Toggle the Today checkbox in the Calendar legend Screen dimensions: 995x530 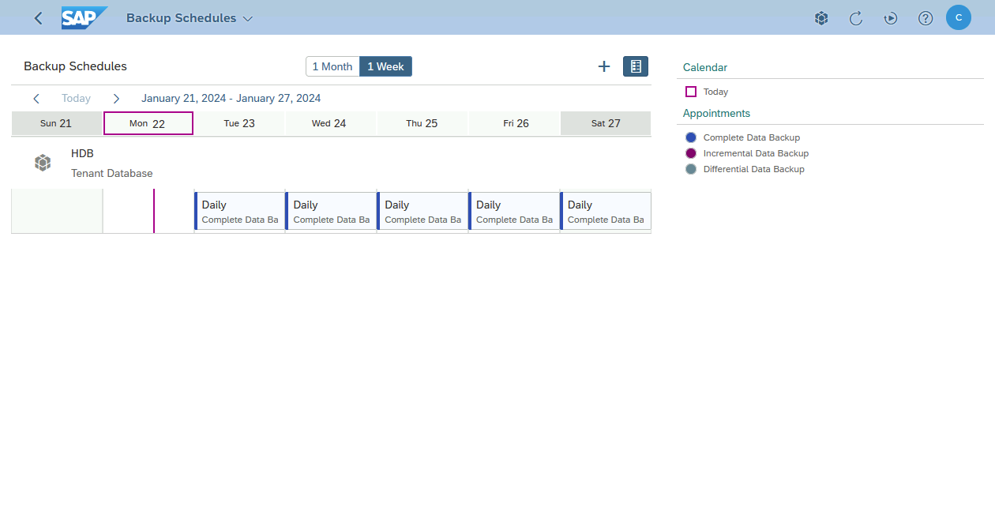pyautogui.click(x=691, y=92)
